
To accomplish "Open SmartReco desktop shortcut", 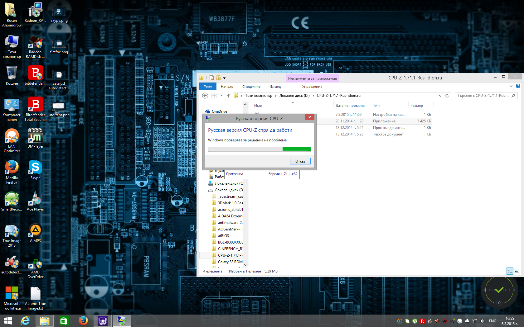I will coord(12,201).
